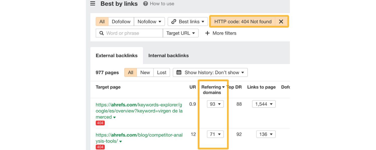Screen dimensions: 376x150
Task: Open the Target URL dropdown
Action: 181,33
